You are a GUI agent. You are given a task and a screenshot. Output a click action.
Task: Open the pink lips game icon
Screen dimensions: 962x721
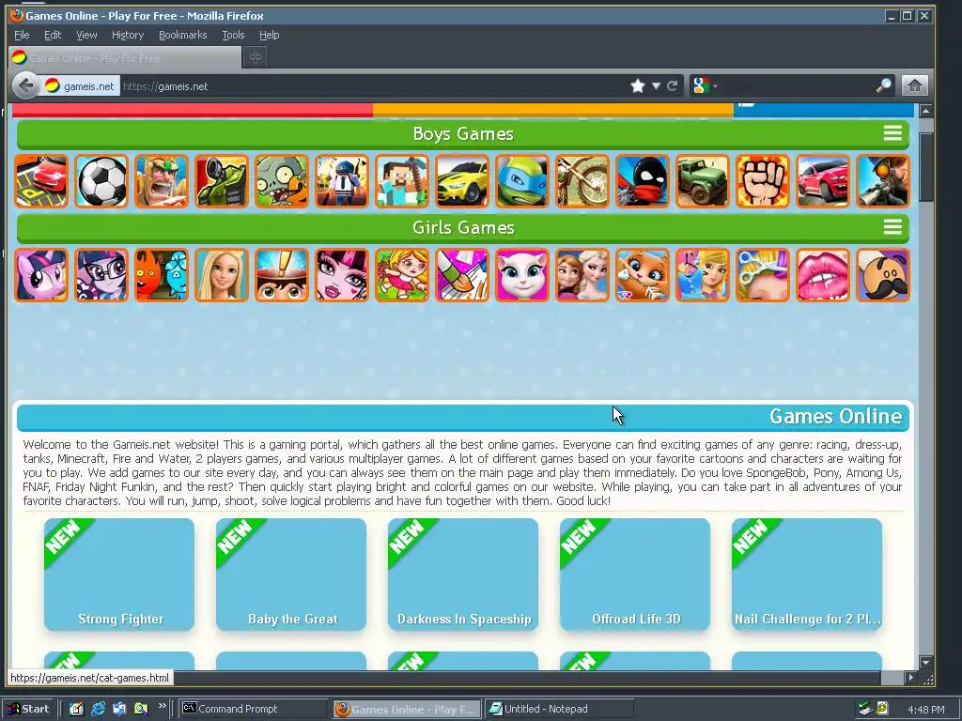pos(823,275)
